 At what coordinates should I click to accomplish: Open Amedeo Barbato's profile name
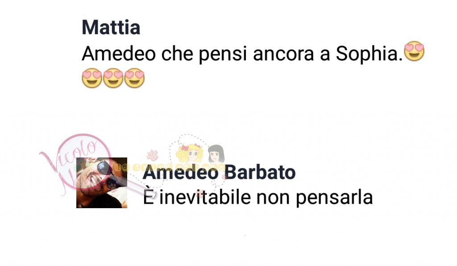(x=219, y=172)
